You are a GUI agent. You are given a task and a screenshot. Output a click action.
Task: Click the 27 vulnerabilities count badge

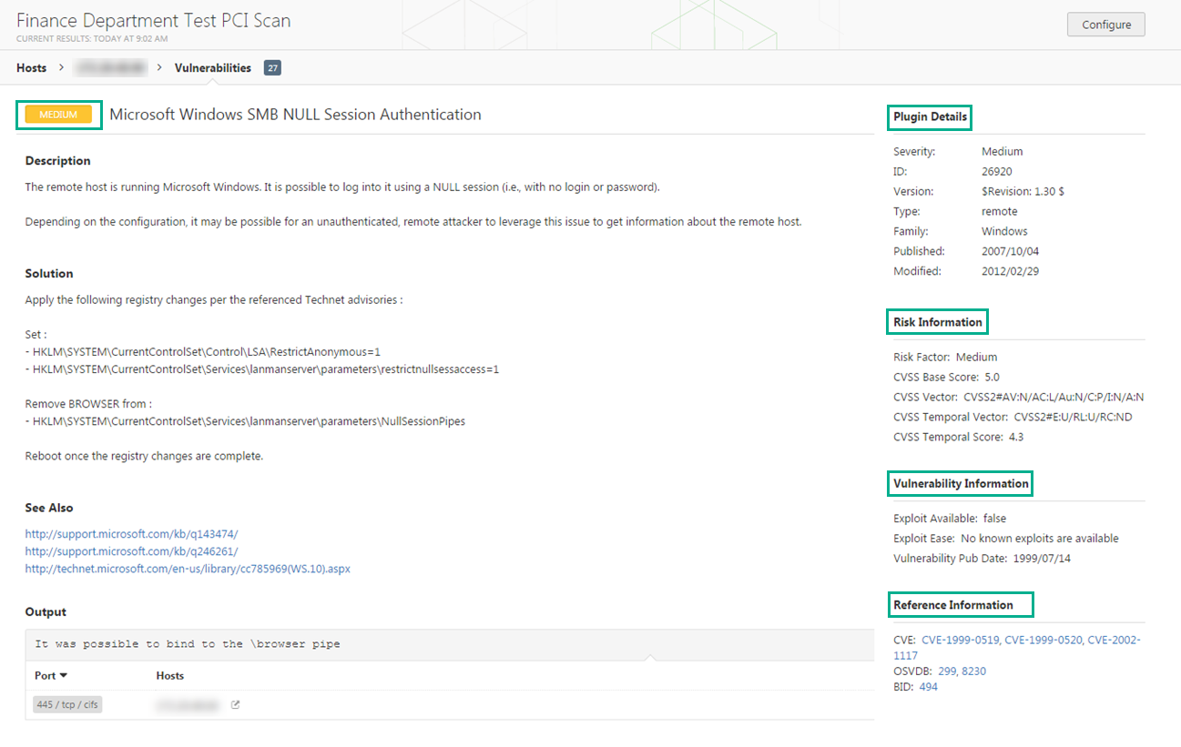tap(272, 68)
